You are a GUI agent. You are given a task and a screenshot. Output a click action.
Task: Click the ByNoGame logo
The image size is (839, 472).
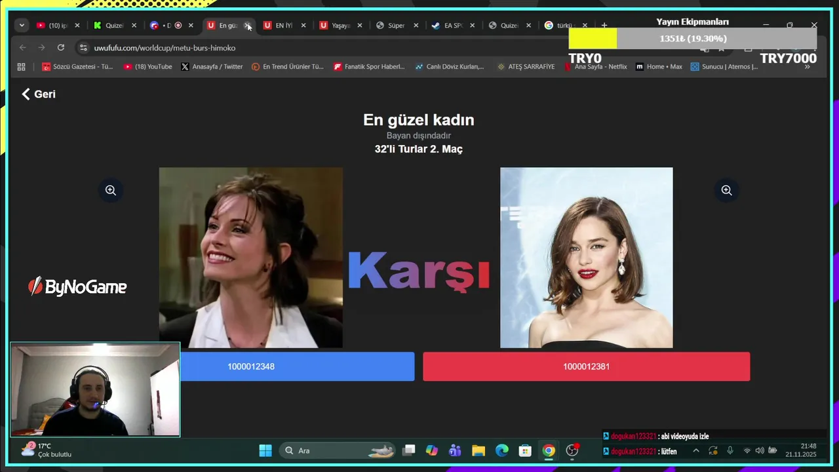tap(77, 286)
